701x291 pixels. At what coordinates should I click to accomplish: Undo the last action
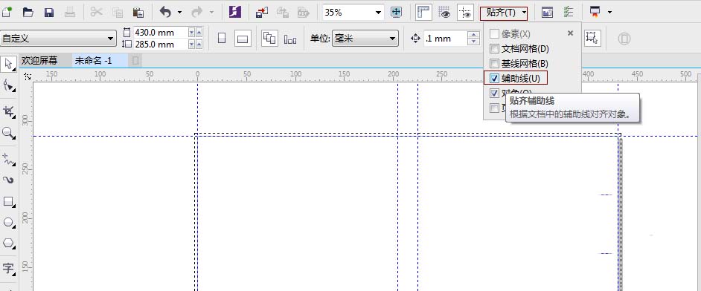(x=165, y=13)
